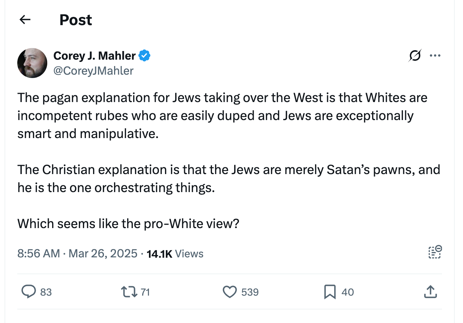Like the post with heart icon
The width and height of the screenshot is (463, 323).
230,292
